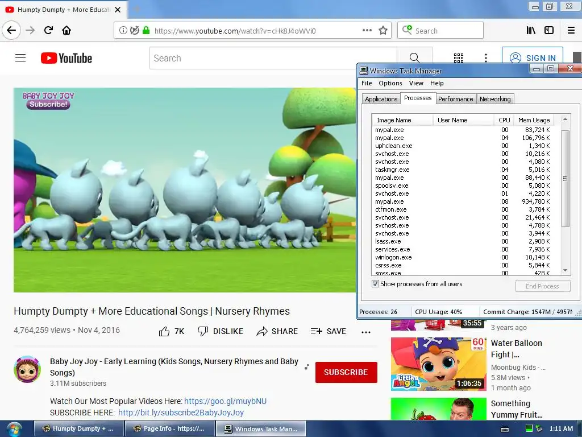Select the Processes tab
The image size is (582, 437).
click(418, 98)
